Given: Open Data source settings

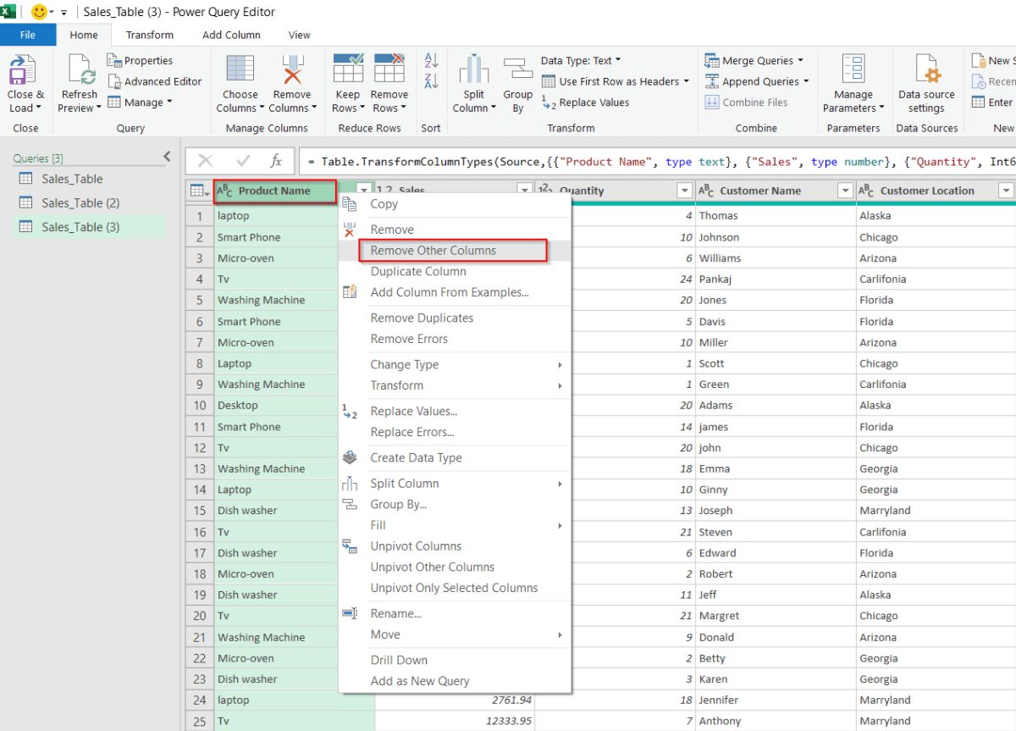Looking at the screenshot, I should 926,82.
